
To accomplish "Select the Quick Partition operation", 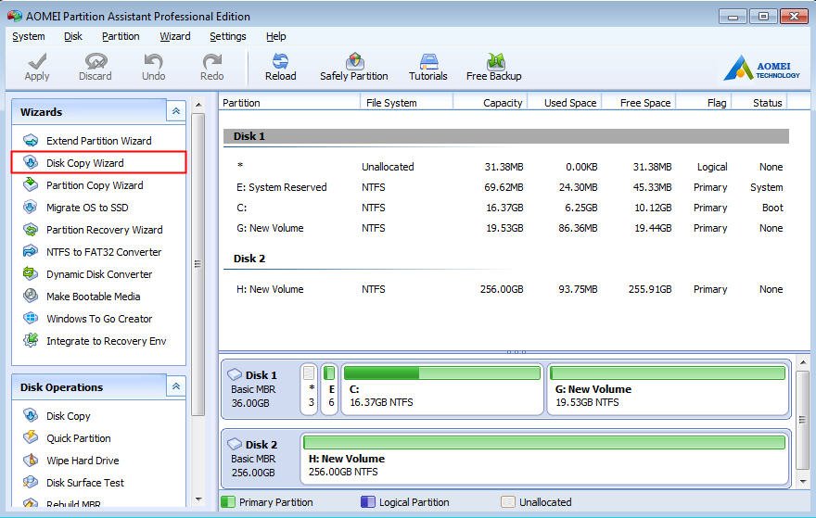I will coord(78,438).
